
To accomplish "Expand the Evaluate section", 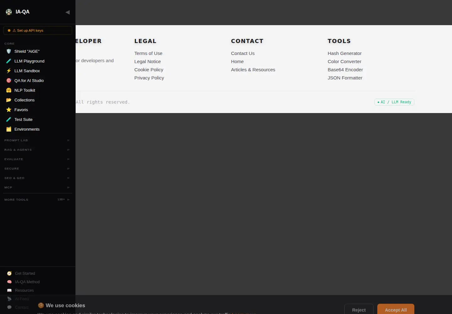I will (37, 159).
